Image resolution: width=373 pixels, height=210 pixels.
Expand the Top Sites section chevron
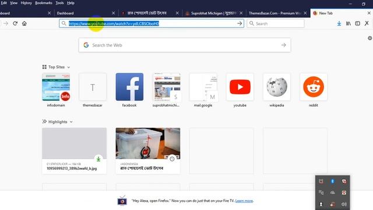coord(69,67)
